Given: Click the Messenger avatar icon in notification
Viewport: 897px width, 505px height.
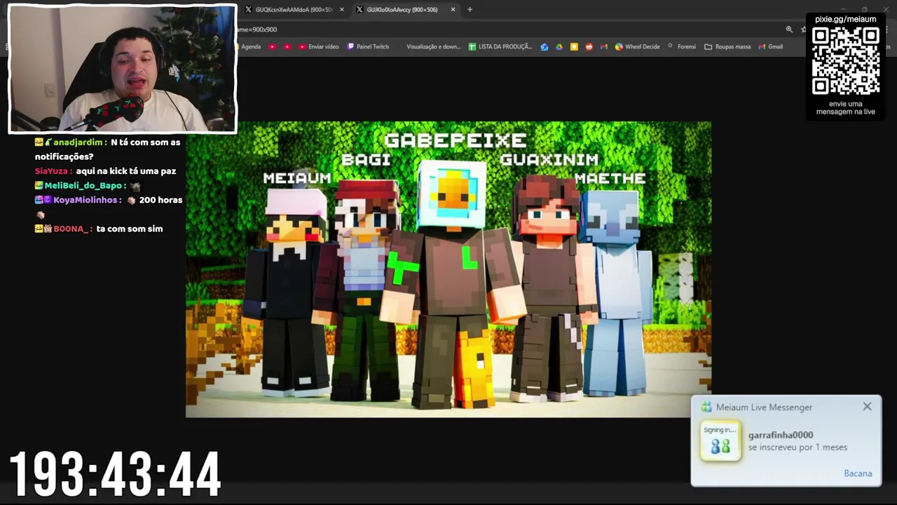Looking at the screenshot, I should pyautogui.click(x=720, y=440).
